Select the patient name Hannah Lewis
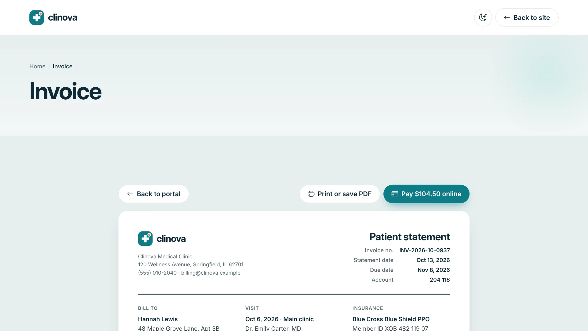588x331 pixels. [158, 319]
